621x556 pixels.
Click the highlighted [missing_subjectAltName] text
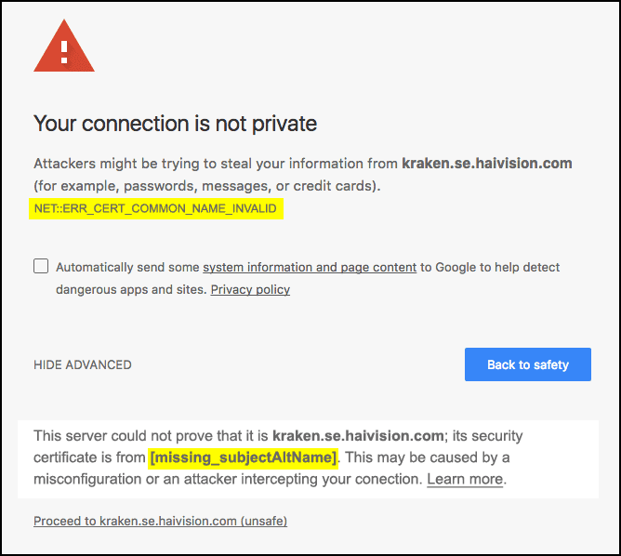click(x=243, y=457)
